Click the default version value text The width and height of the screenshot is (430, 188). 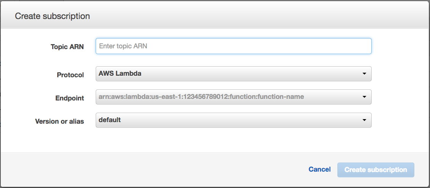point(110,120)
